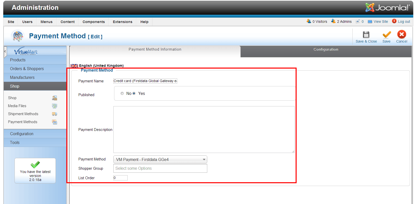Click the Shop link in submenu
Screen dimensions: 414x204
[12, 98]
